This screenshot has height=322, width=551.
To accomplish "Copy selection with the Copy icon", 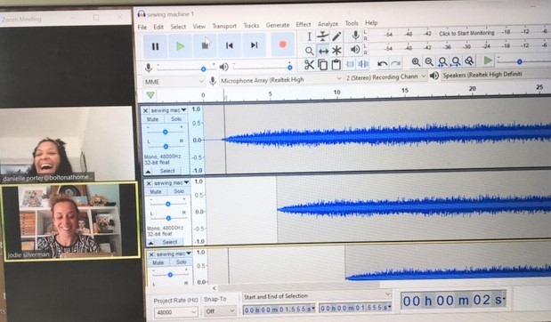I will tap(322, 65).
